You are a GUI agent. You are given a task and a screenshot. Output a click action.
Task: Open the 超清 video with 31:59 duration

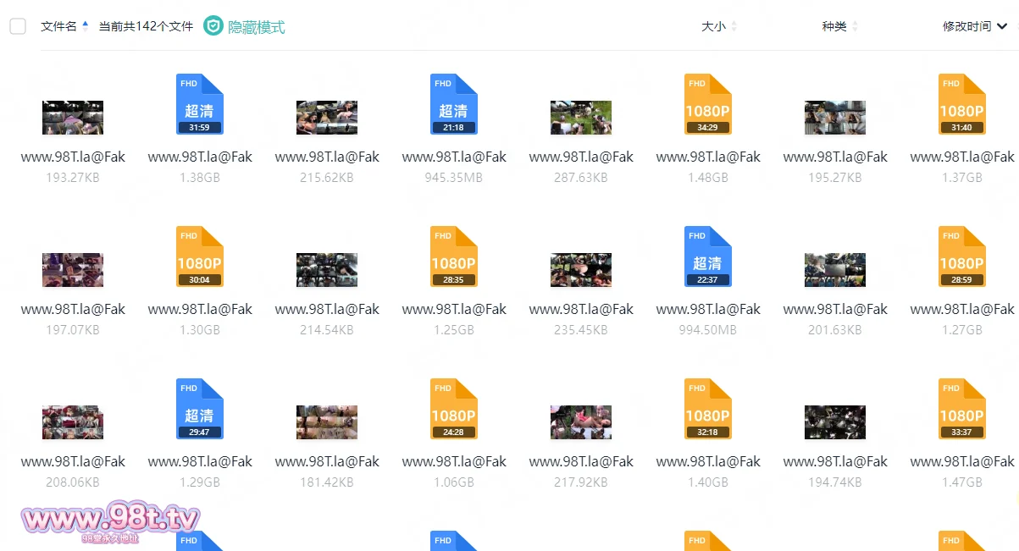pos(200,104)
